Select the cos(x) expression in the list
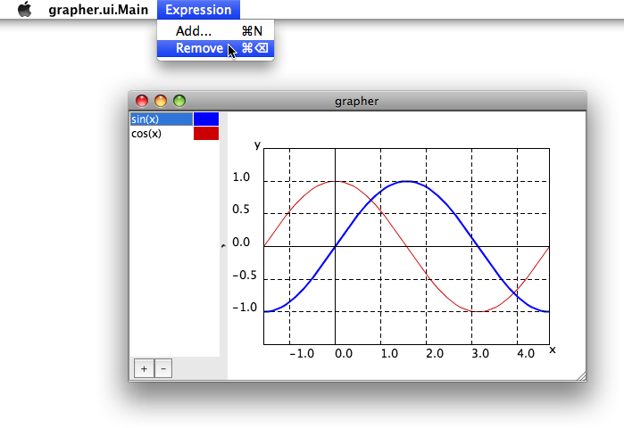 (x=162, y=134)
